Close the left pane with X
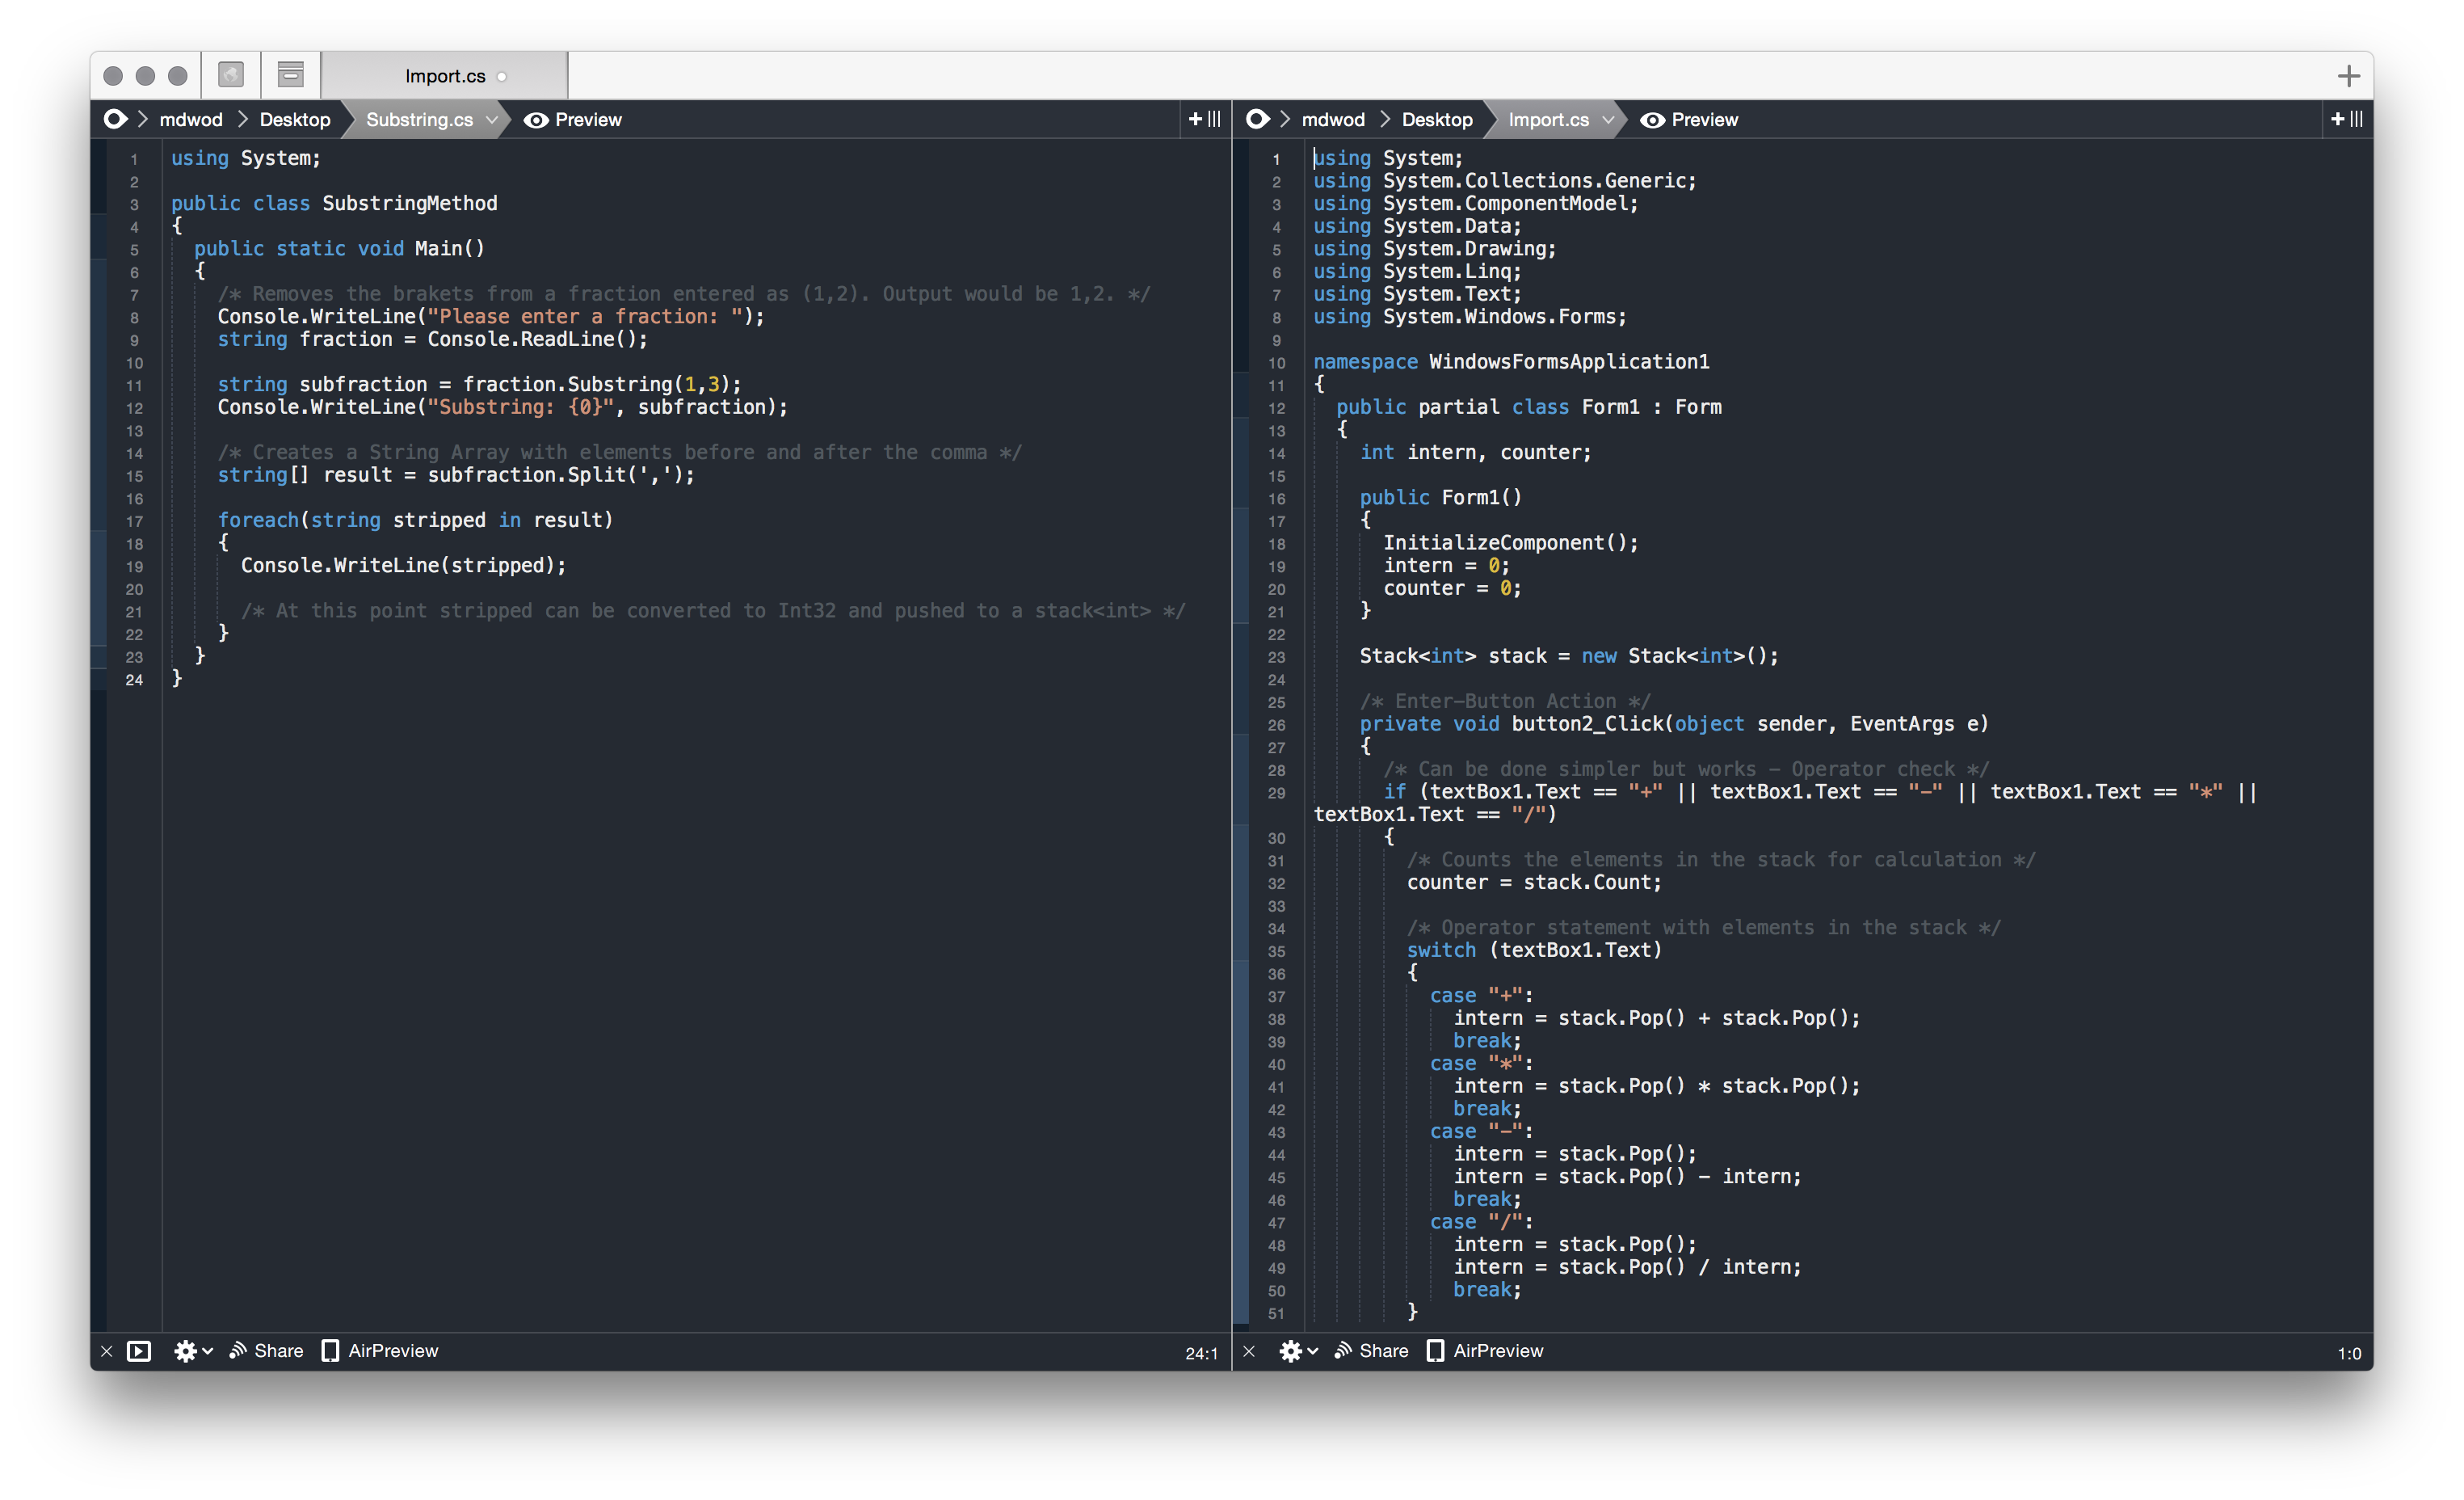Image resolution: width=2464 pixels, height=1500 pixels. pos(106,1351)
